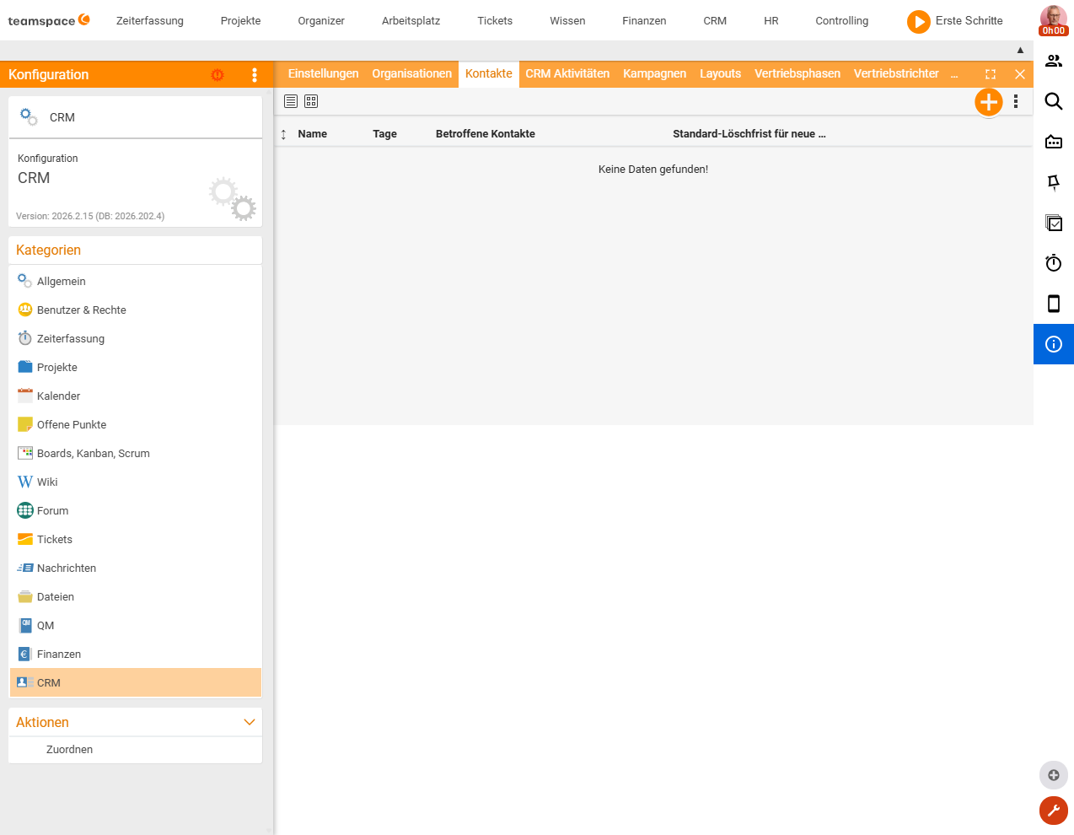Image resolution: width=1074 pixels, height=835 pixels.
Task: Sort by the Name column header
Action: (313, 134)
